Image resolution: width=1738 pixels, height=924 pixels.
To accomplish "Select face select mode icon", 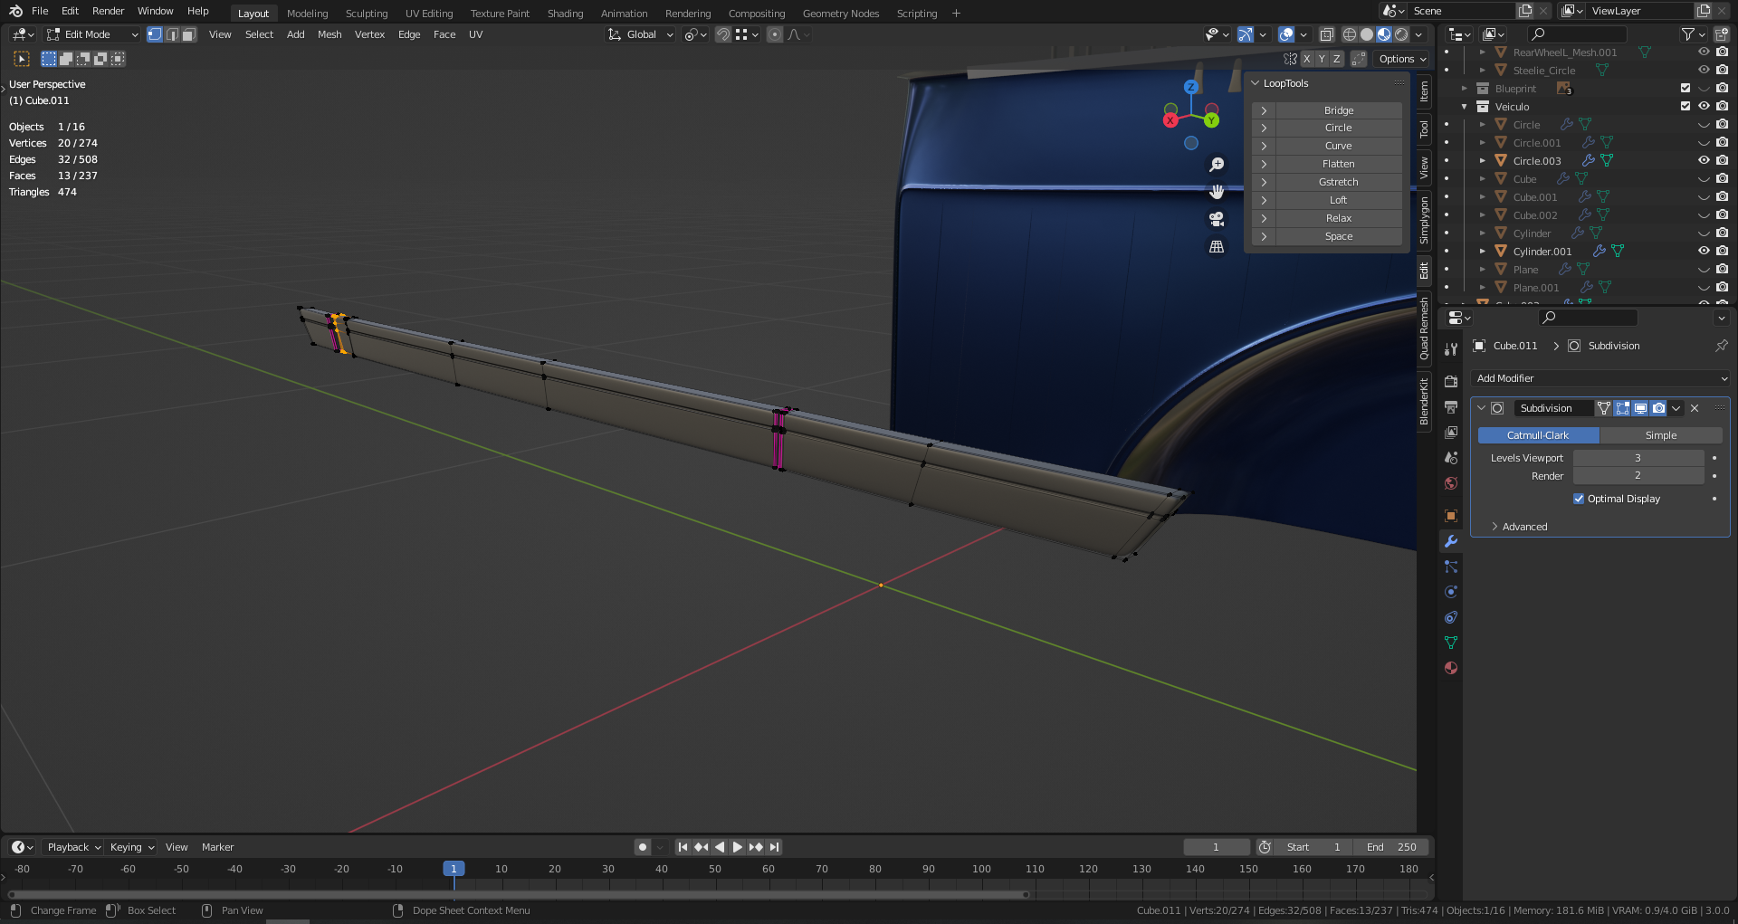I will tap(188, 34).
